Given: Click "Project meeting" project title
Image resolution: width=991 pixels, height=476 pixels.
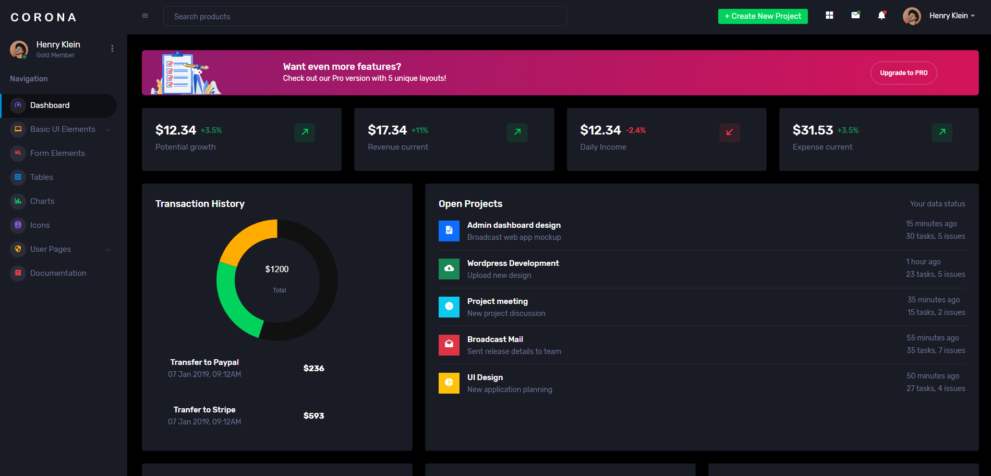Looking at the screenshot, I should (x=498, y=301).
